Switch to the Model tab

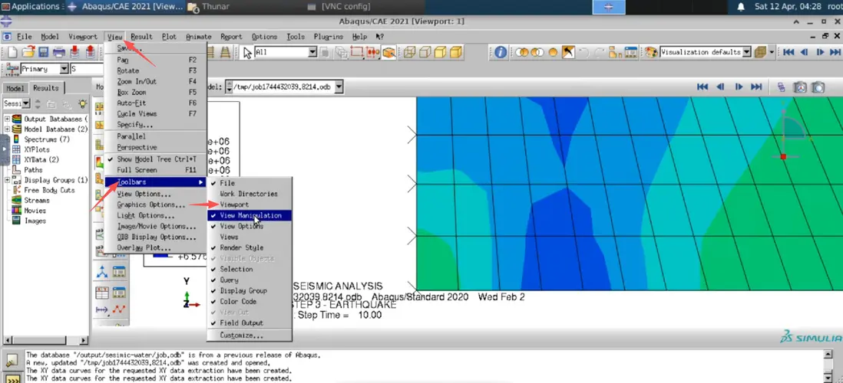pyautogui.click(x=15, y=88)
